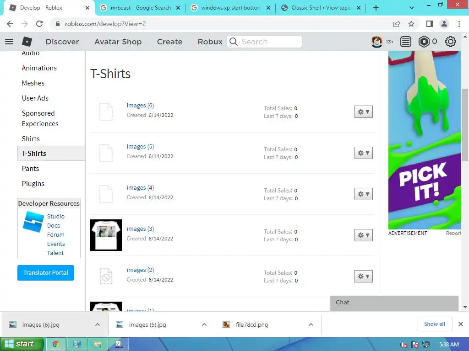Open Chrome three-dot menu
Viewport: 469px width, 351px height.
pyautogui.click(x=459, y=24)
